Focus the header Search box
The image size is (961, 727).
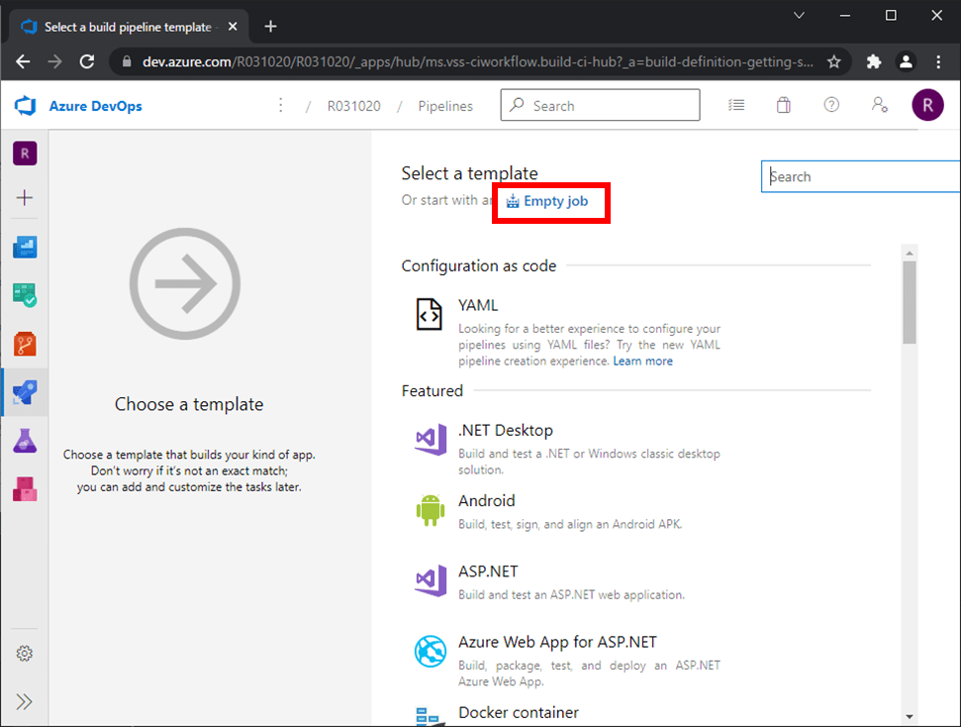[600, 105]
